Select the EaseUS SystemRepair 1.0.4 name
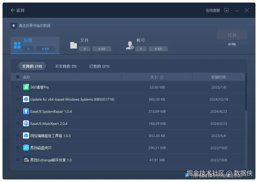Screen dimensions: 258x182 point(51,111)
